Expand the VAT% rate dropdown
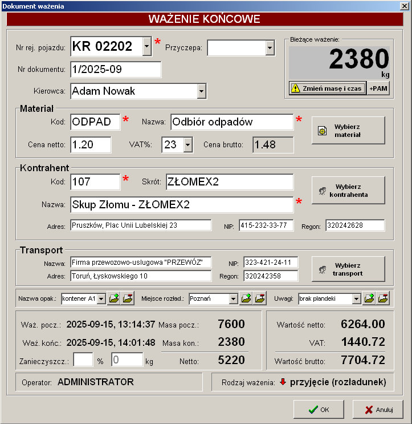The image size is (412, 424). [187, 145]
